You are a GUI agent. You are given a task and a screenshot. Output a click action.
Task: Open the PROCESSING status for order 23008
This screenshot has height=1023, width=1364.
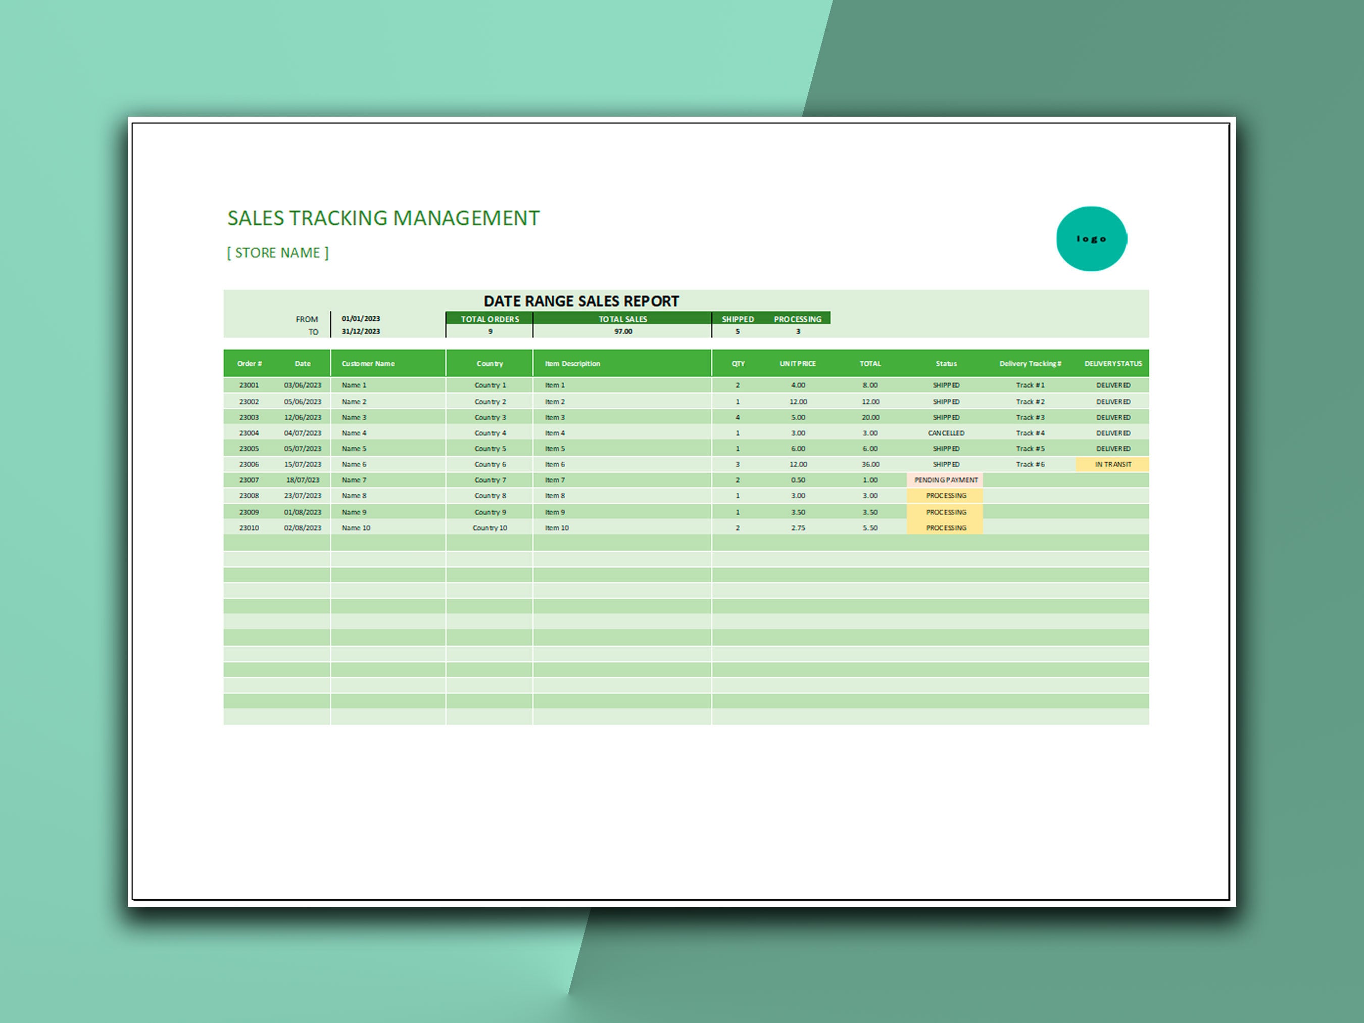click(945, 495)
